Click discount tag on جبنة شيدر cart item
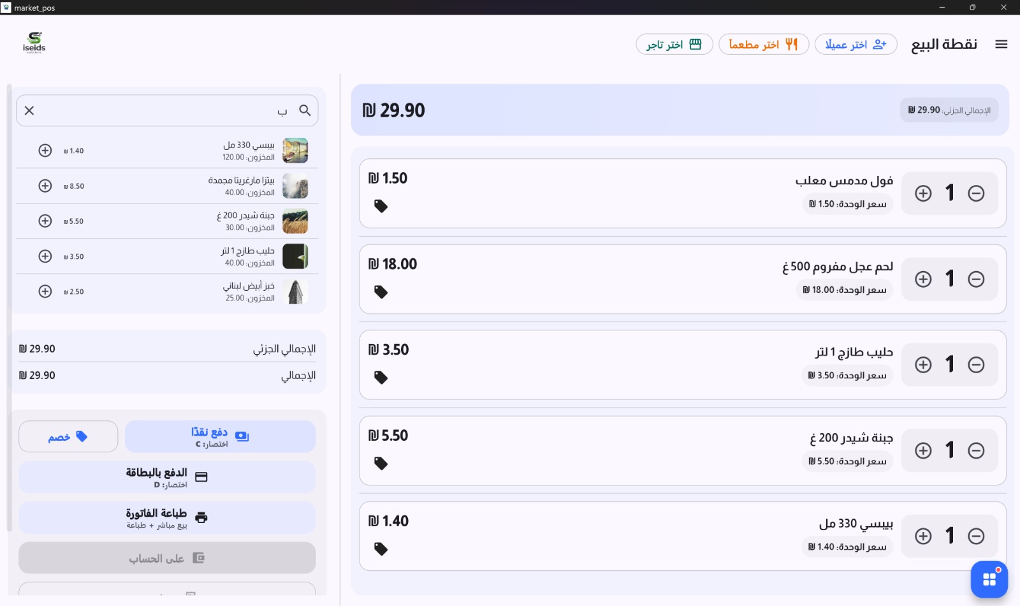 pyautogui.click(x=381, y=464)
